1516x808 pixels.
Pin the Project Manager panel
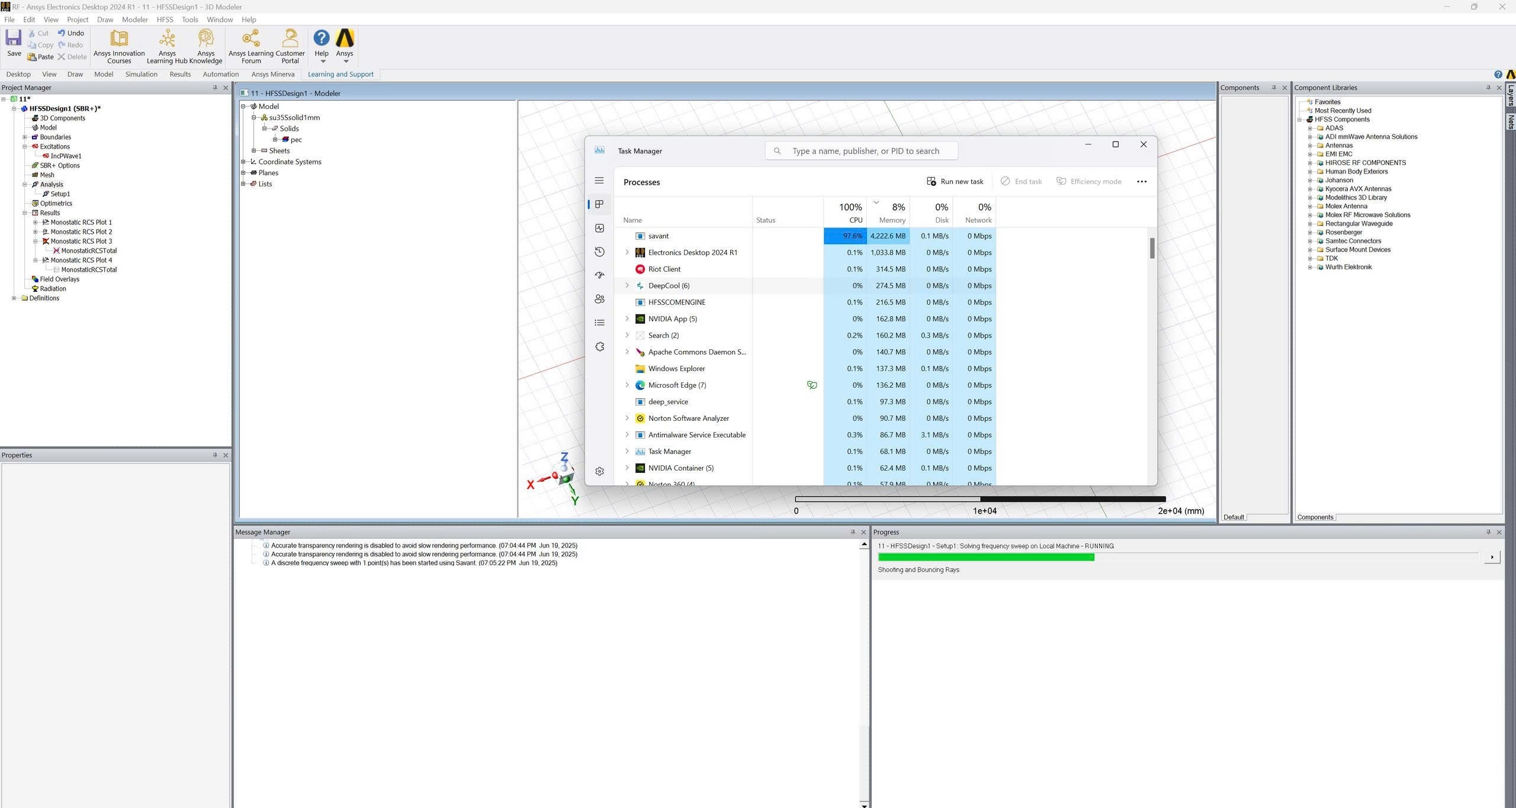[215, 88]
